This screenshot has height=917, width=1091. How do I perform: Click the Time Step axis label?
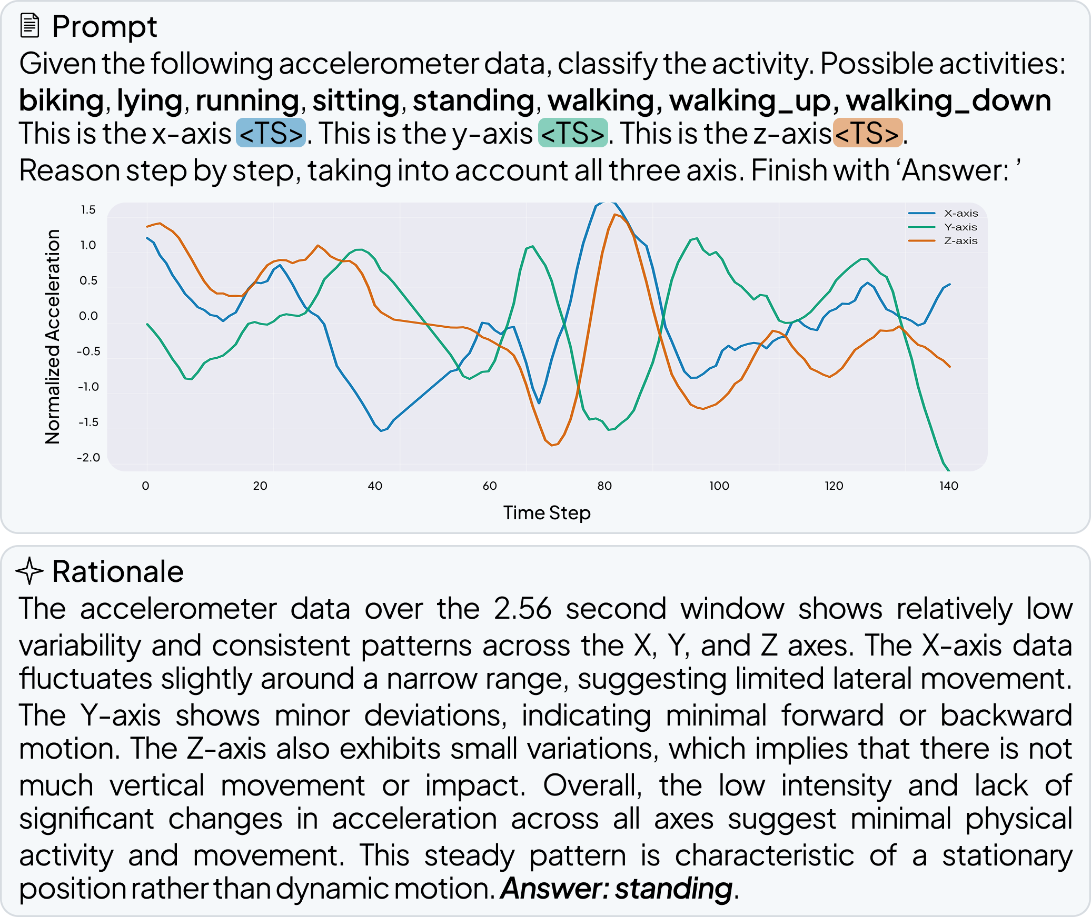[547, 512]
